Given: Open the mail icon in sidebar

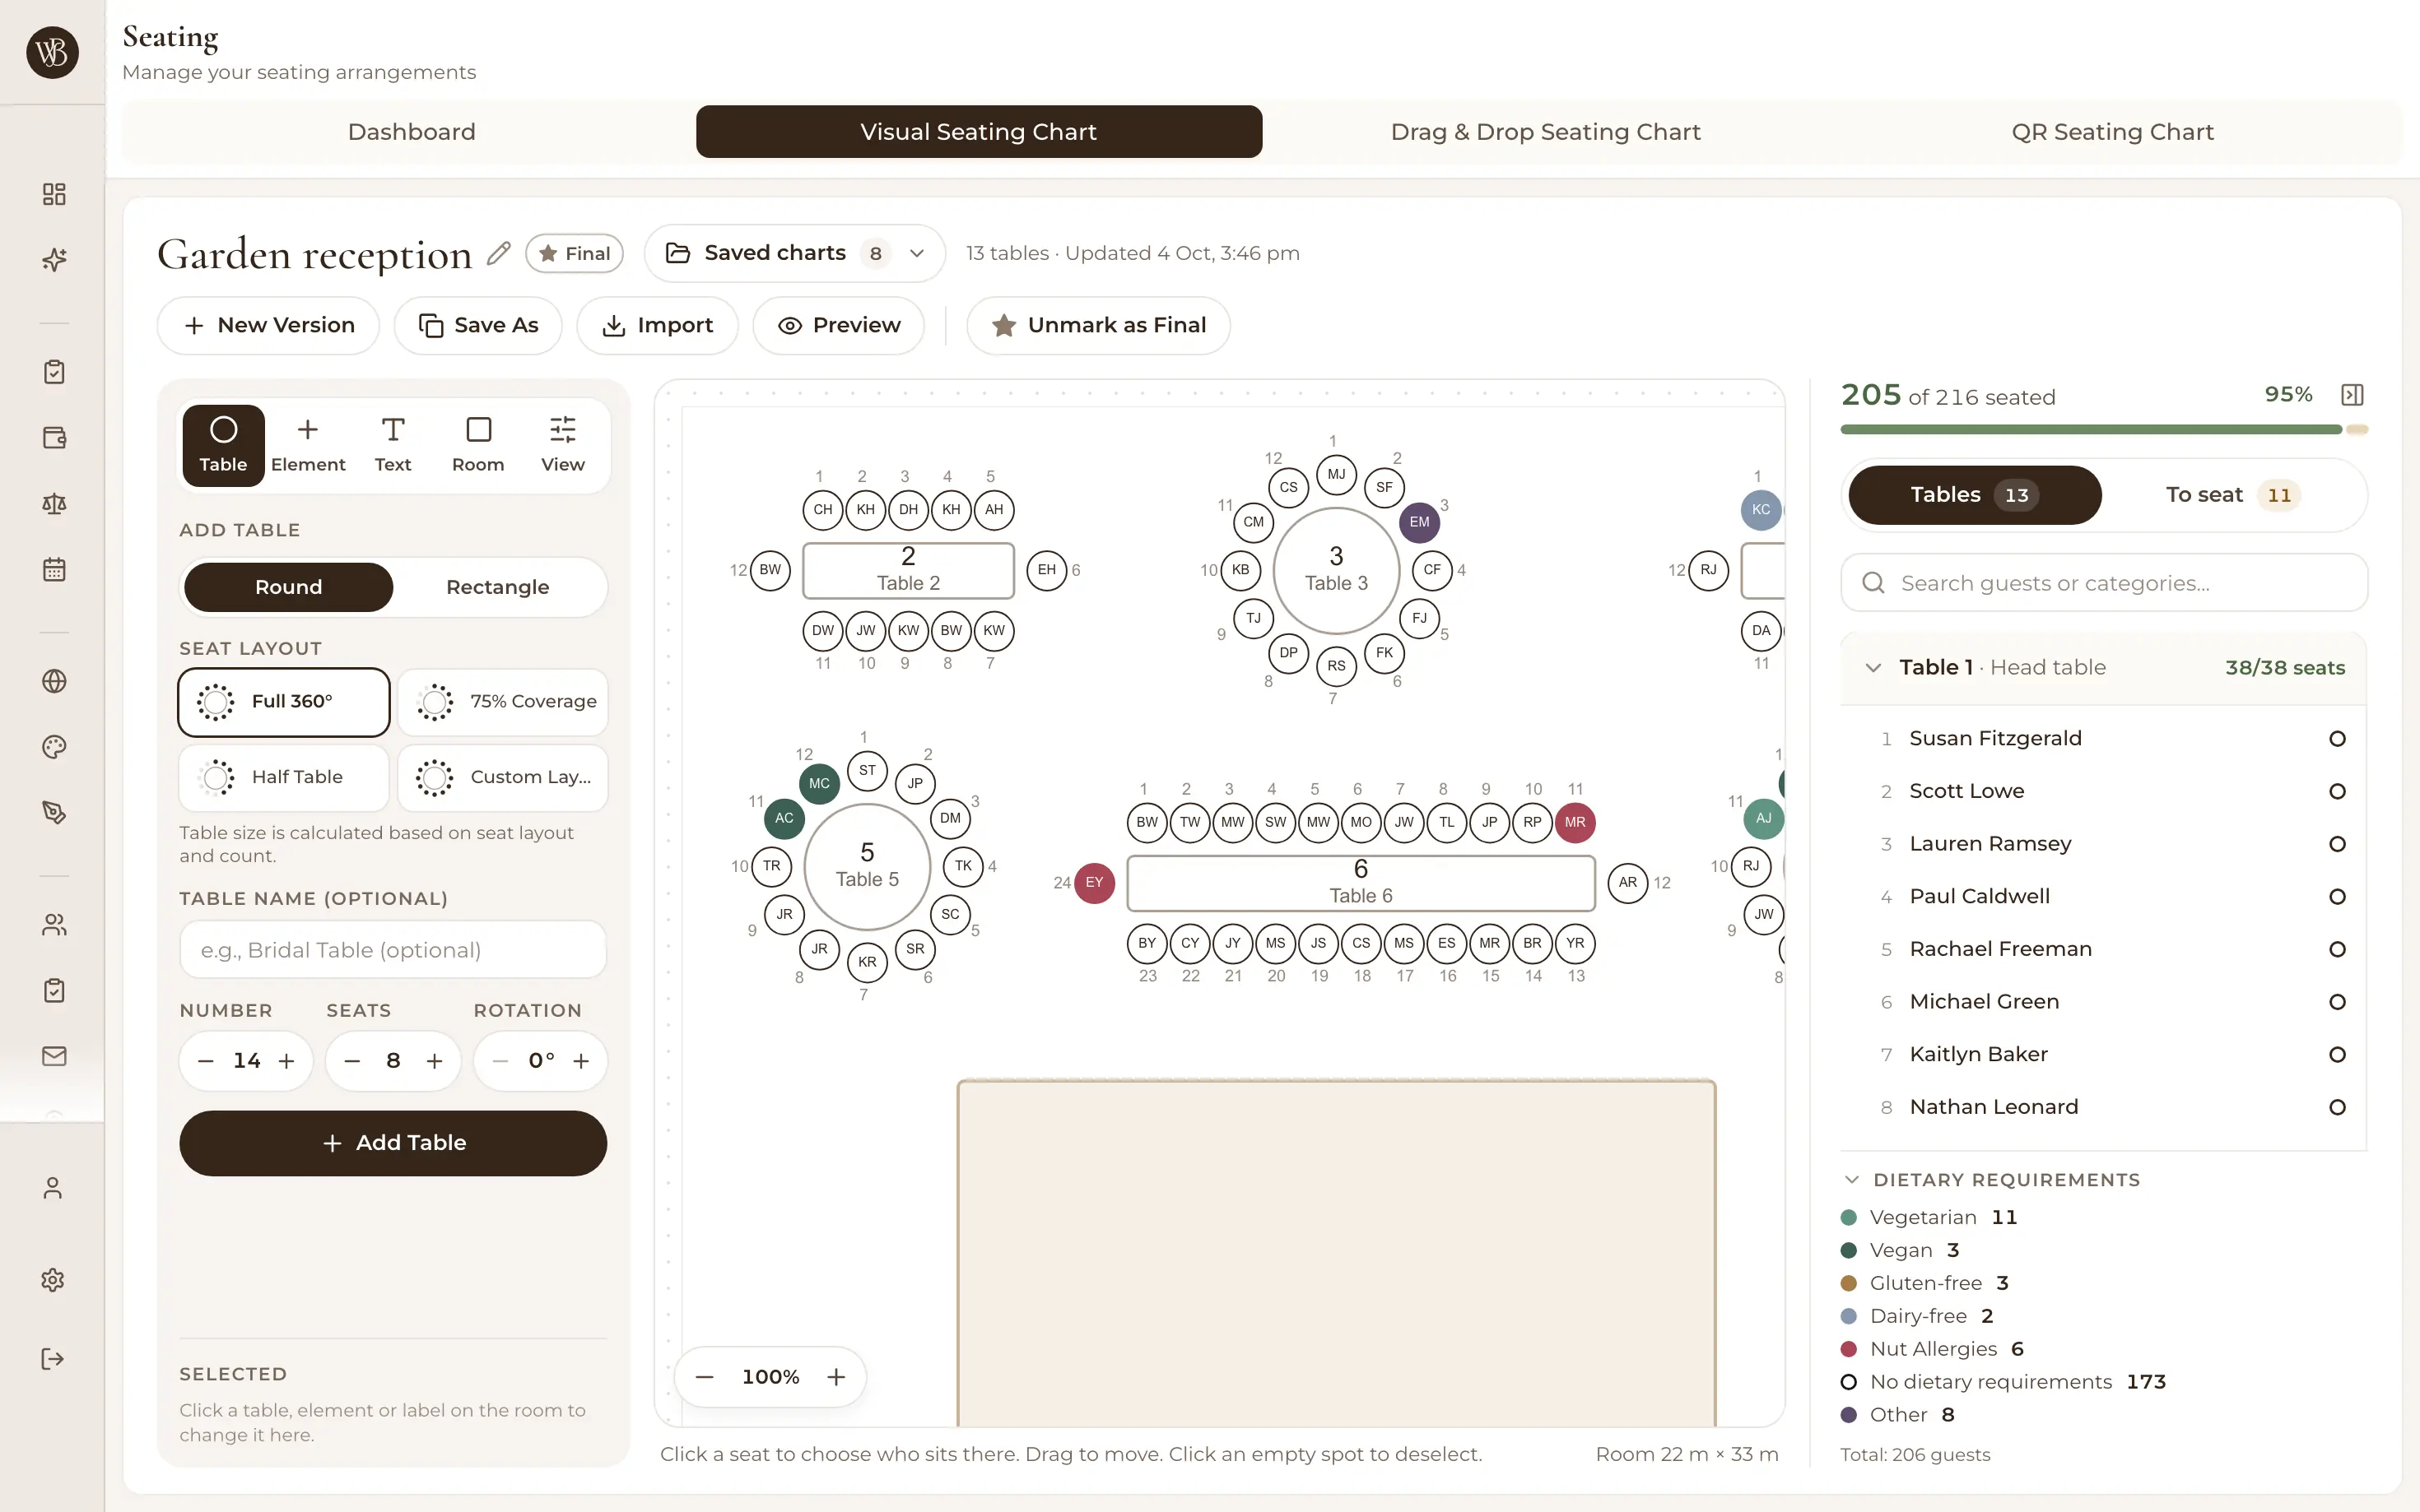Looking at the screenshot, I should pyautogui.click(x=54, y=1056).
